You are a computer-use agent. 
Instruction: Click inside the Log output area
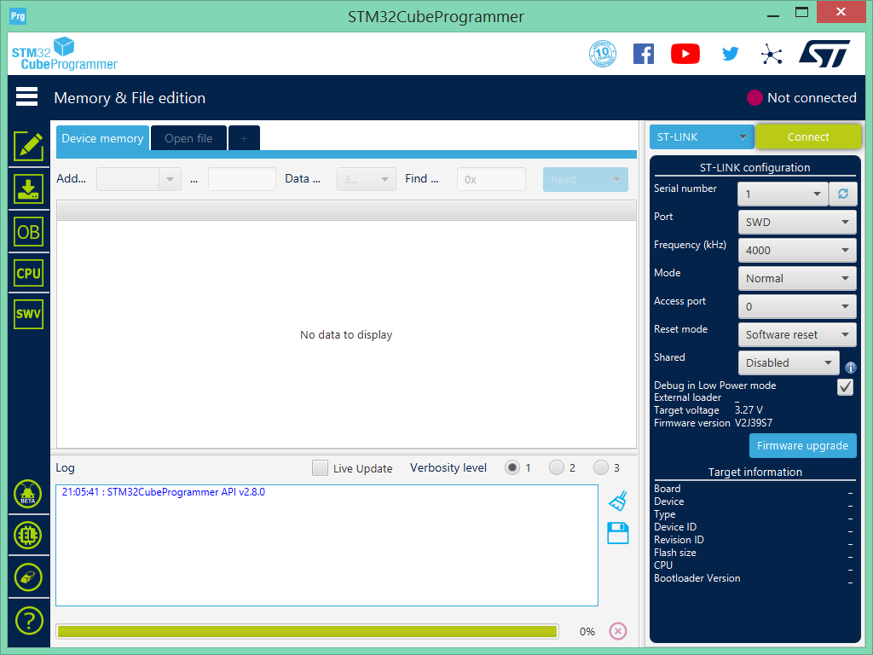pos(327,545)
